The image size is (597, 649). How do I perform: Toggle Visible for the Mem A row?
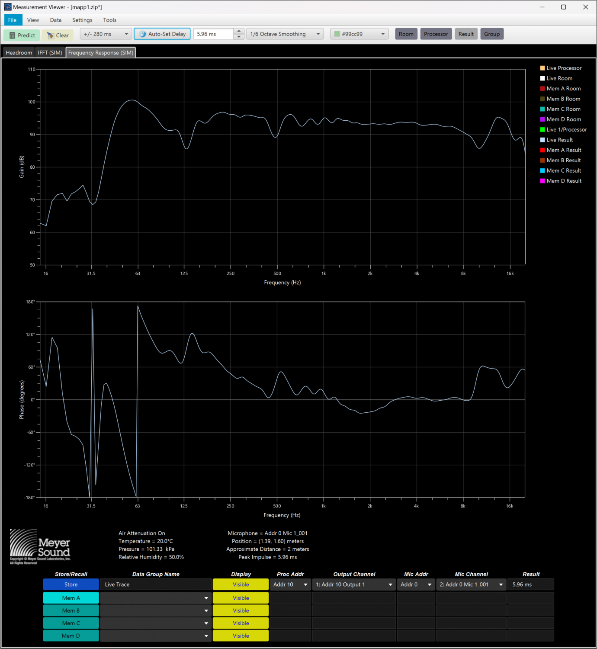pos(241,598)
